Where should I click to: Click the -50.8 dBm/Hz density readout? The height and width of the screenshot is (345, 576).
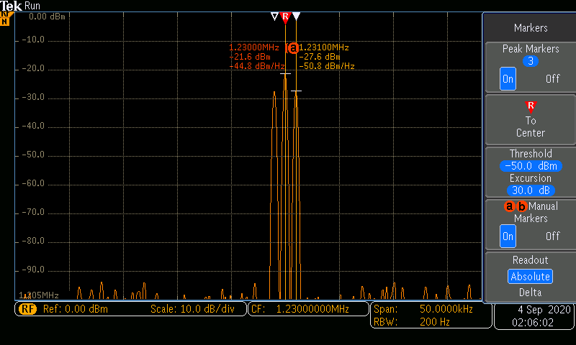coord(327,66)
